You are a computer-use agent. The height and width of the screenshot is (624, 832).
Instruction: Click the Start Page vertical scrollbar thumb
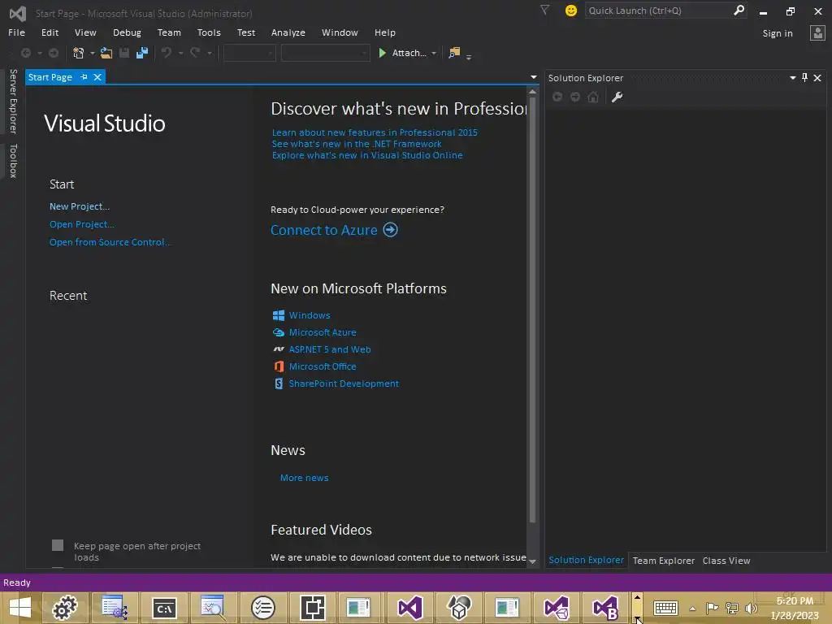click(532, 310)
